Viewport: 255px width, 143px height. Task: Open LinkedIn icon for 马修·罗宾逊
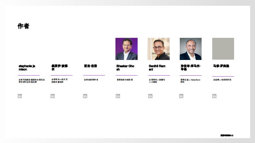point(214,96)
